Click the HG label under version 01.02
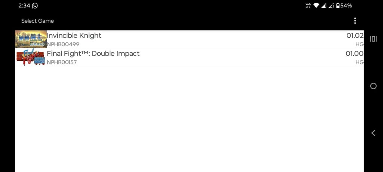This screenshot has width=383, height=172. click(x=359, y=44)
